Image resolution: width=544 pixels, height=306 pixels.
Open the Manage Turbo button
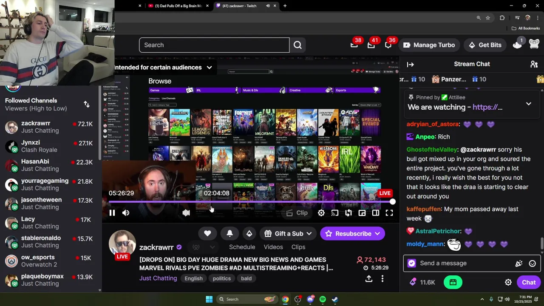429,45
